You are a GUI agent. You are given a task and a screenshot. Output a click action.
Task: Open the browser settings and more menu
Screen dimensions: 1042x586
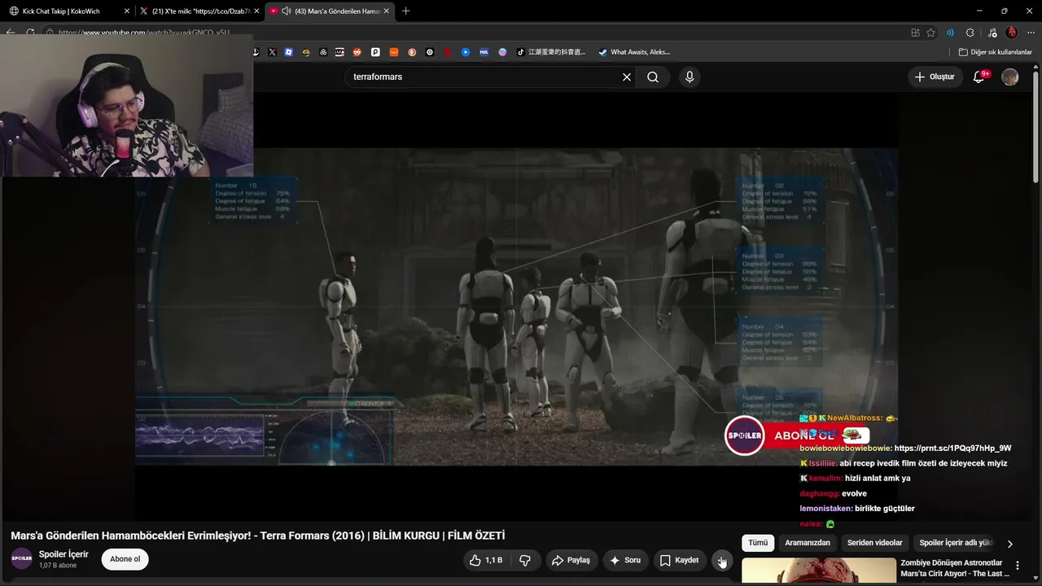coord(1031,33)
